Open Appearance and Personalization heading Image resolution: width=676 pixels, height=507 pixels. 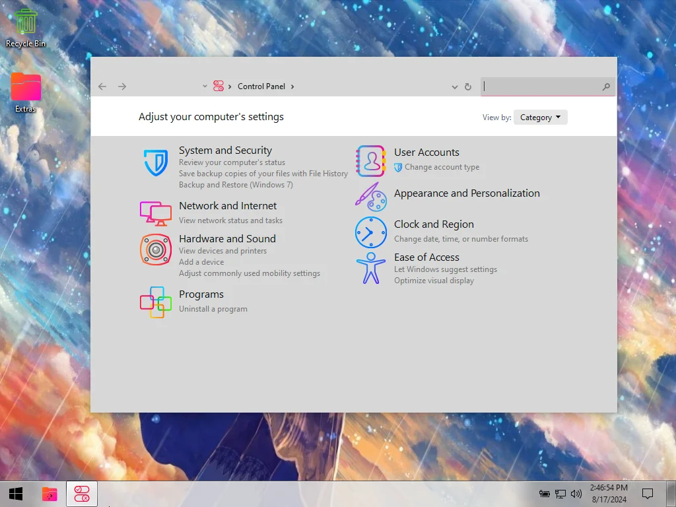[467, 193]
